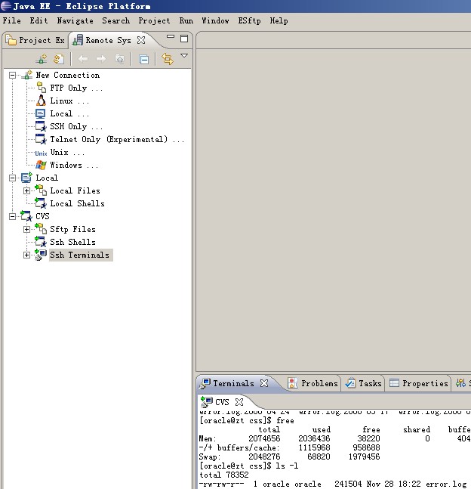This screenshot has height=489, width=471.
Task: Close the CVS terminal tab
Action: (239, 402)
